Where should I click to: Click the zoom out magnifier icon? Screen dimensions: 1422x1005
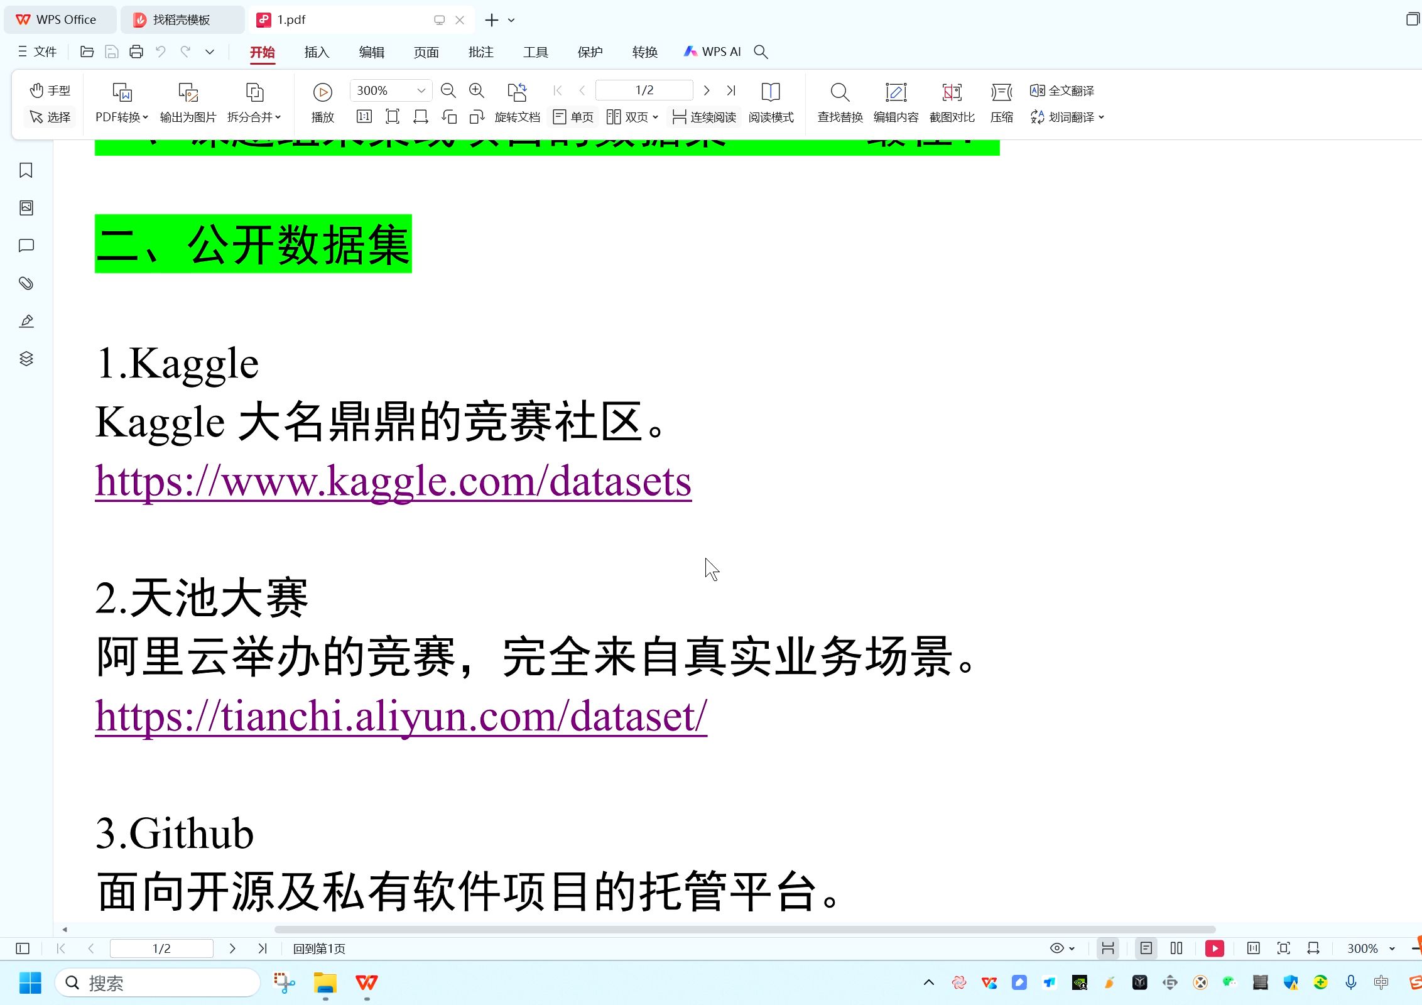click(448, 90)
